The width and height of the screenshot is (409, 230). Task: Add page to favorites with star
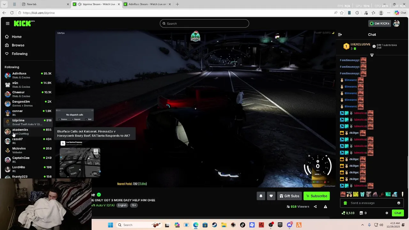click(x=342, y=13)
